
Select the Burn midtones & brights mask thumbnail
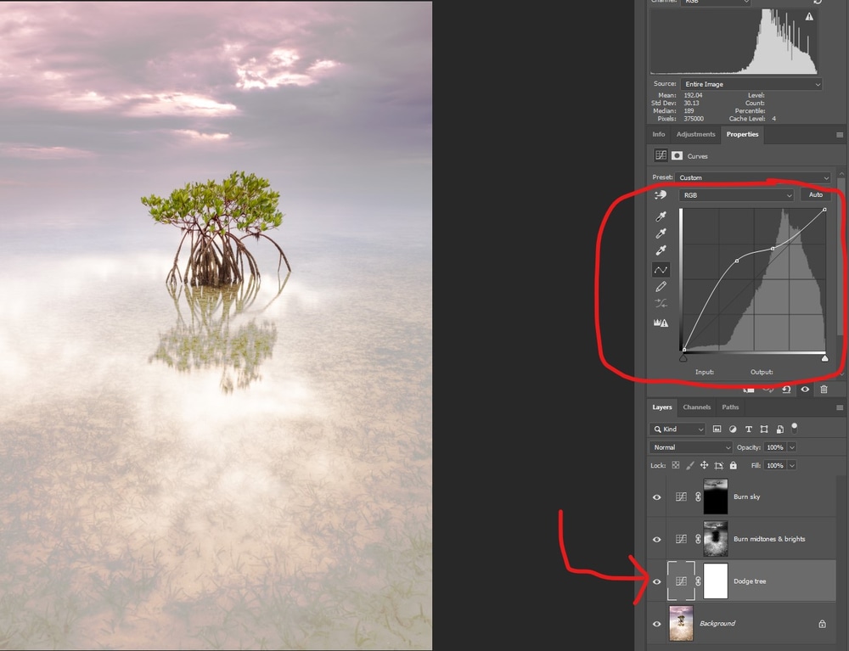click(x=715, y=539)
